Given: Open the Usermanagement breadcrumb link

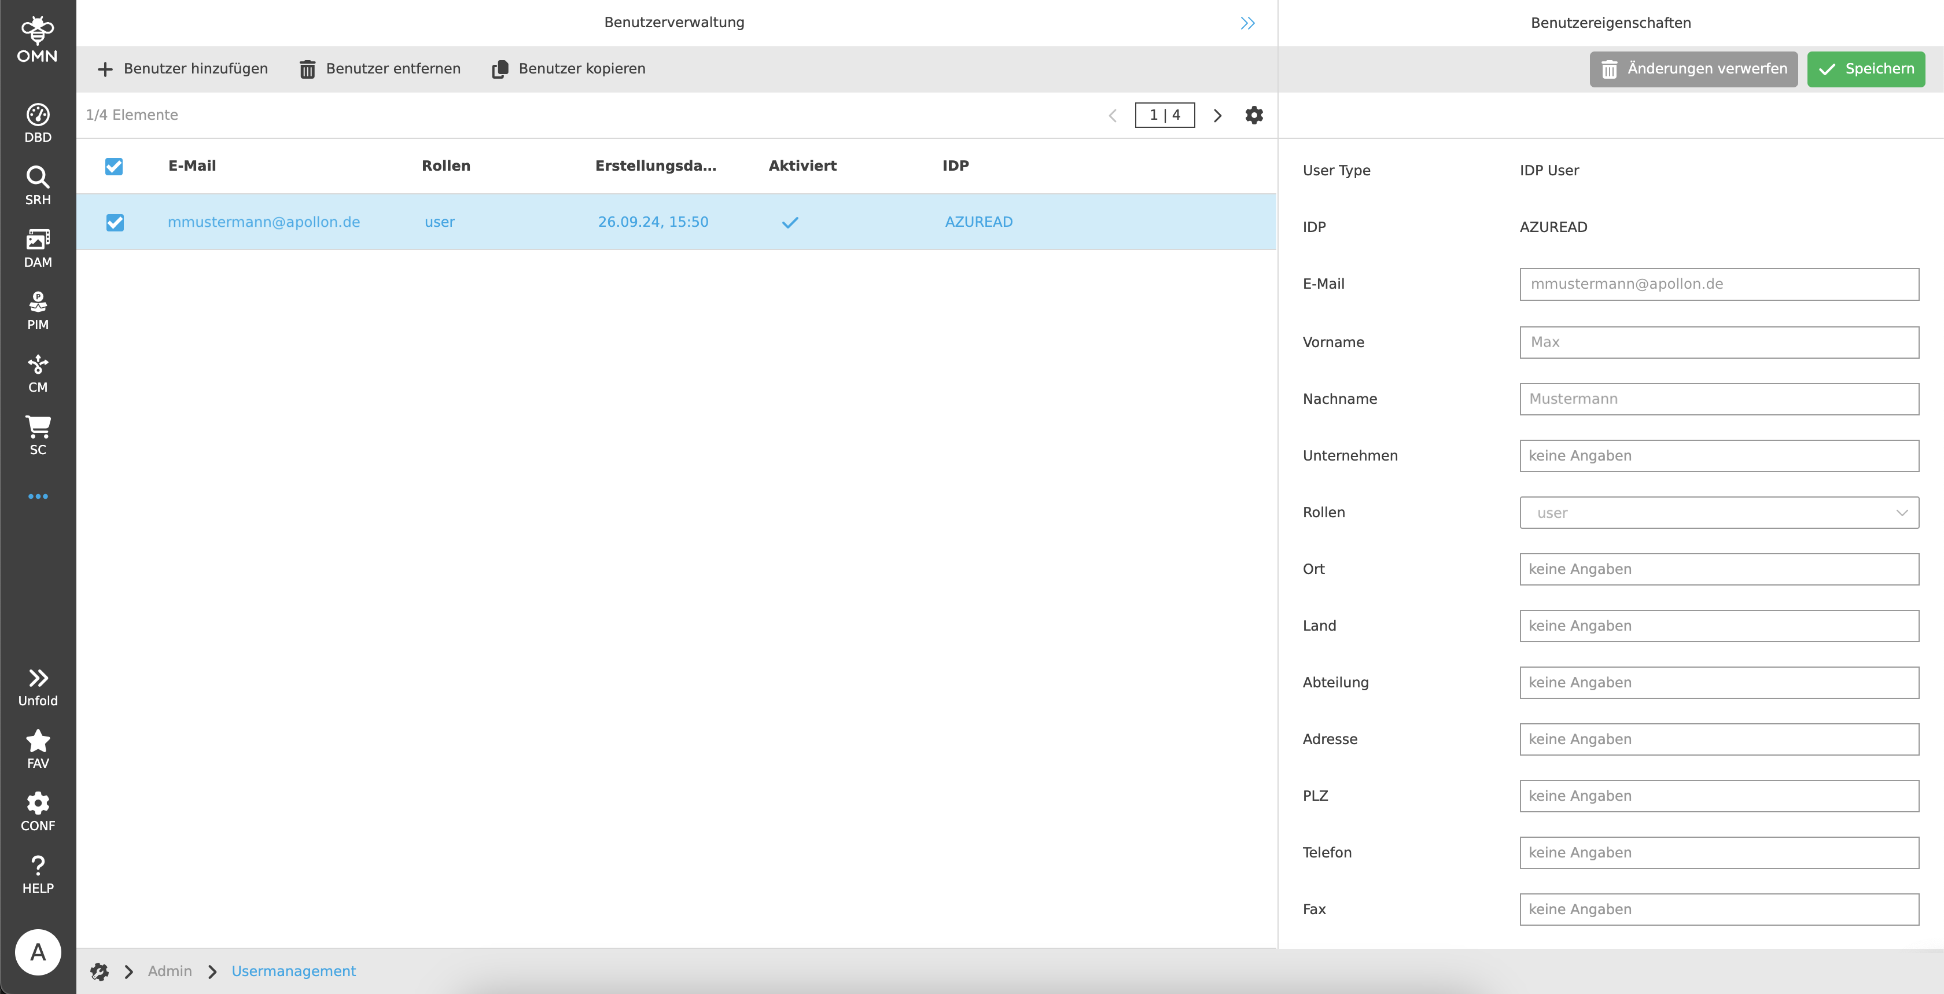Looking at the screenshot, I should 293,971.
